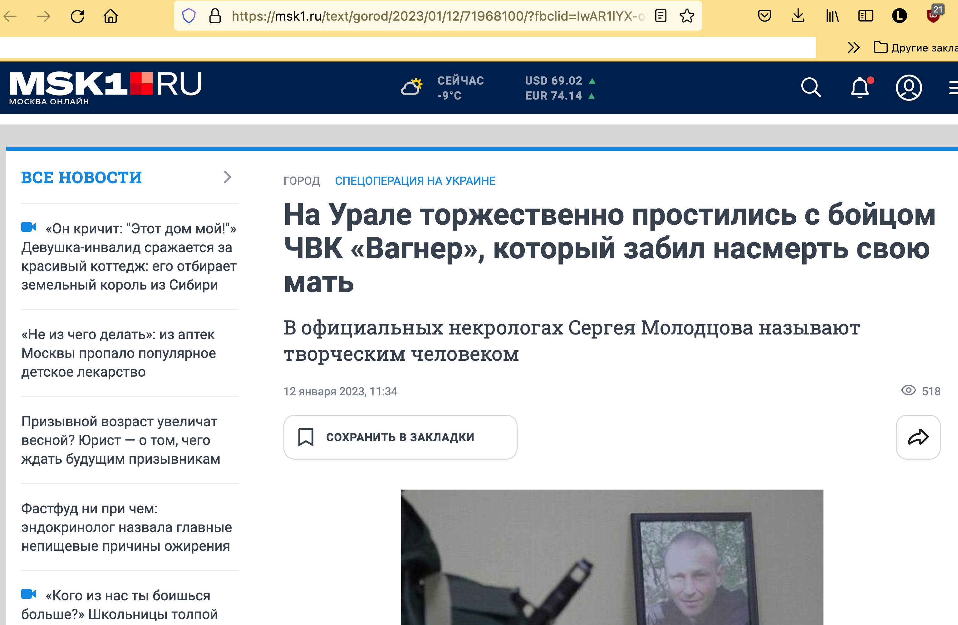This screenshot has height=625, width=958.
Task: View site security padlock details
Action: click(x=215, y=16)
